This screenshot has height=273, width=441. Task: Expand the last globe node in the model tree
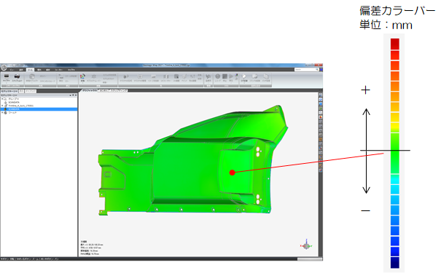click(x=2, y=112)
